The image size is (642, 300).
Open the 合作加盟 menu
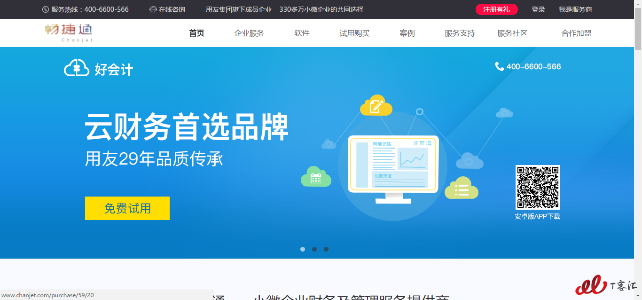tap(576, 33)
